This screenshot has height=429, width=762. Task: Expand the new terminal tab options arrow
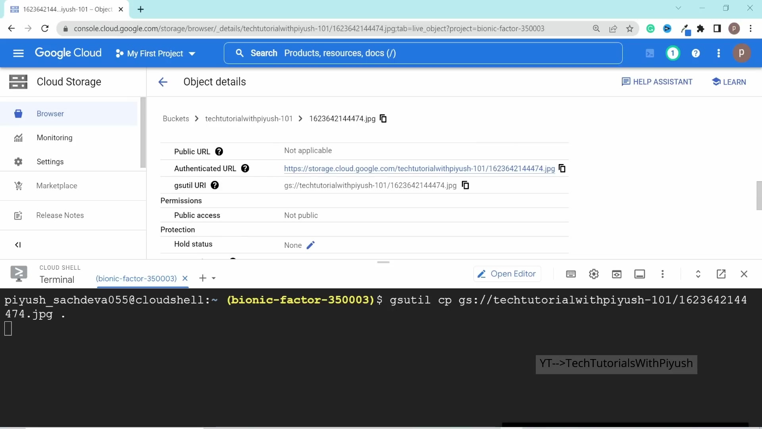[x=214, y=278]
